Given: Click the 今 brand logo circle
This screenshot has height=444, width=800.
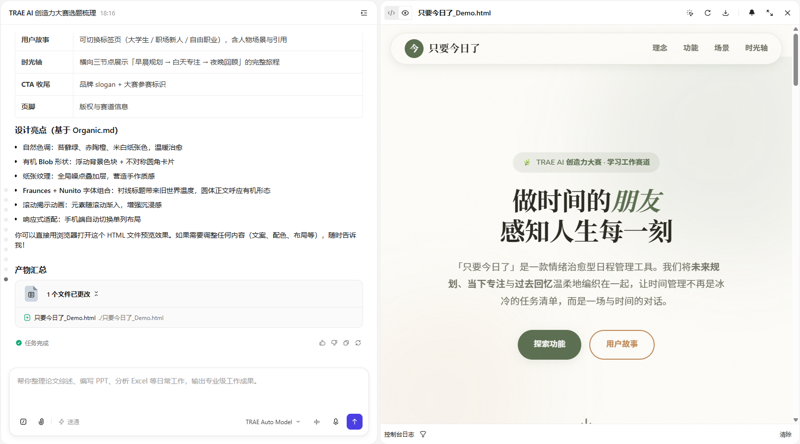Looking at the screenshot, I should click(x=414, y=48).
